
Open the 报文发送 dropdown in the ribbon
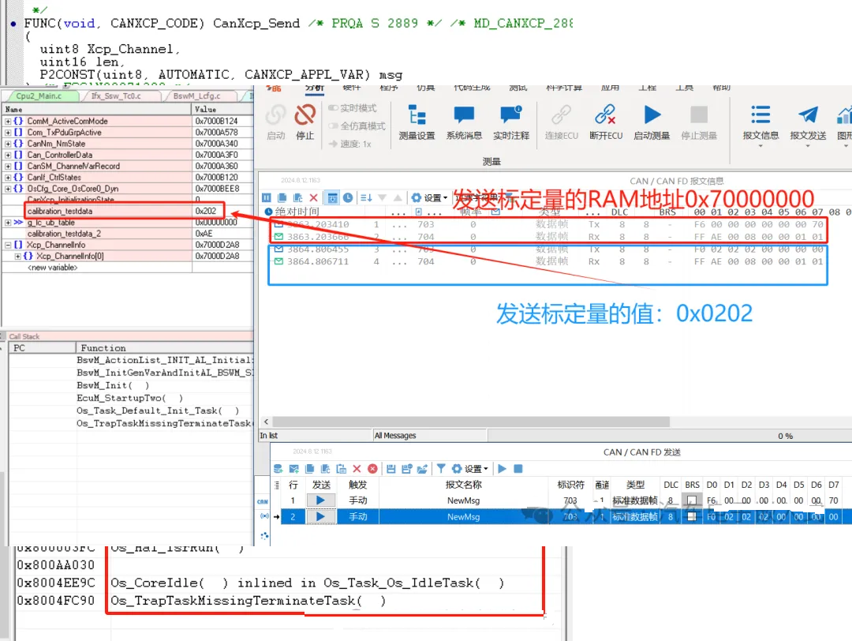coord(808,146)
